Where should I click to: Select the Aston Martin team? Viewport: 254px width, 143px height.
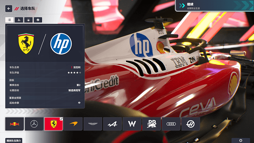click(93, 124)
